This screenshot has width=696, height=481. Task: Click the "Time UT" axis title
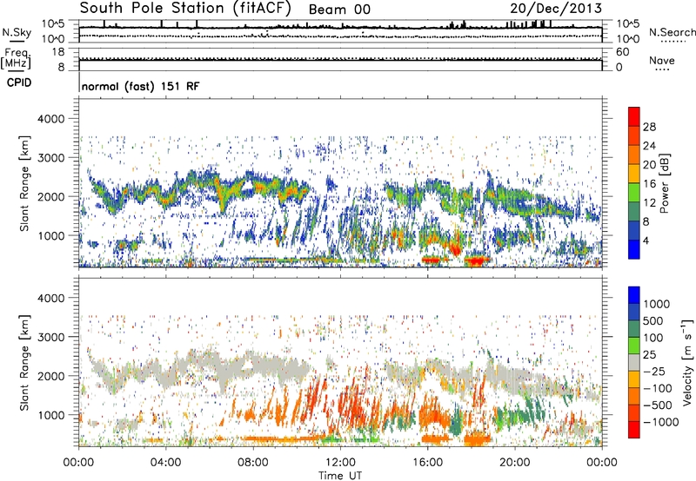340,476
